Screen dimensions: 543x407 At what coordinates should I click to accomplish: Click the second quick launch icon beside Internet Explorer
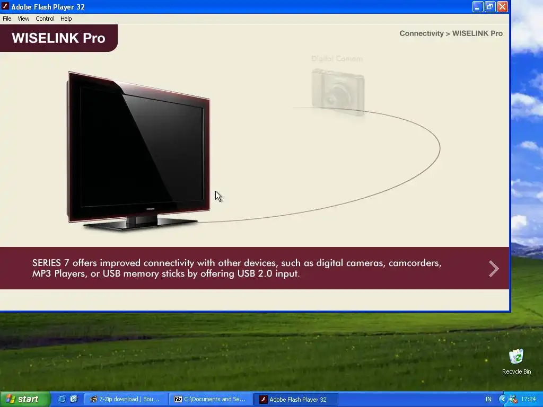(74, 399)
